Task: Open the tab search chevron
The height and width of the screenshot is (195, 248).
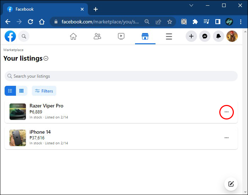Action: tap(191, 5)
